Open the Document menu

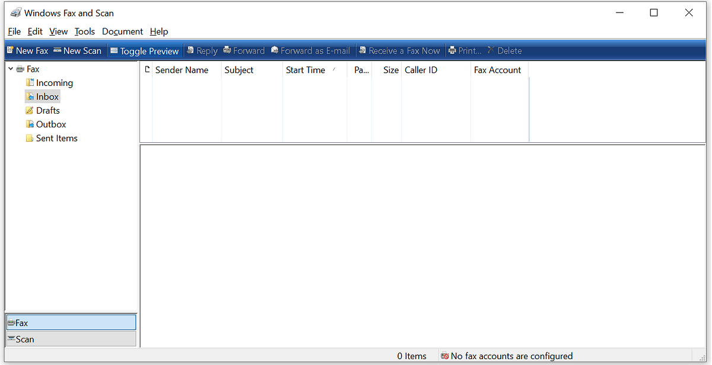pos(122,31)
